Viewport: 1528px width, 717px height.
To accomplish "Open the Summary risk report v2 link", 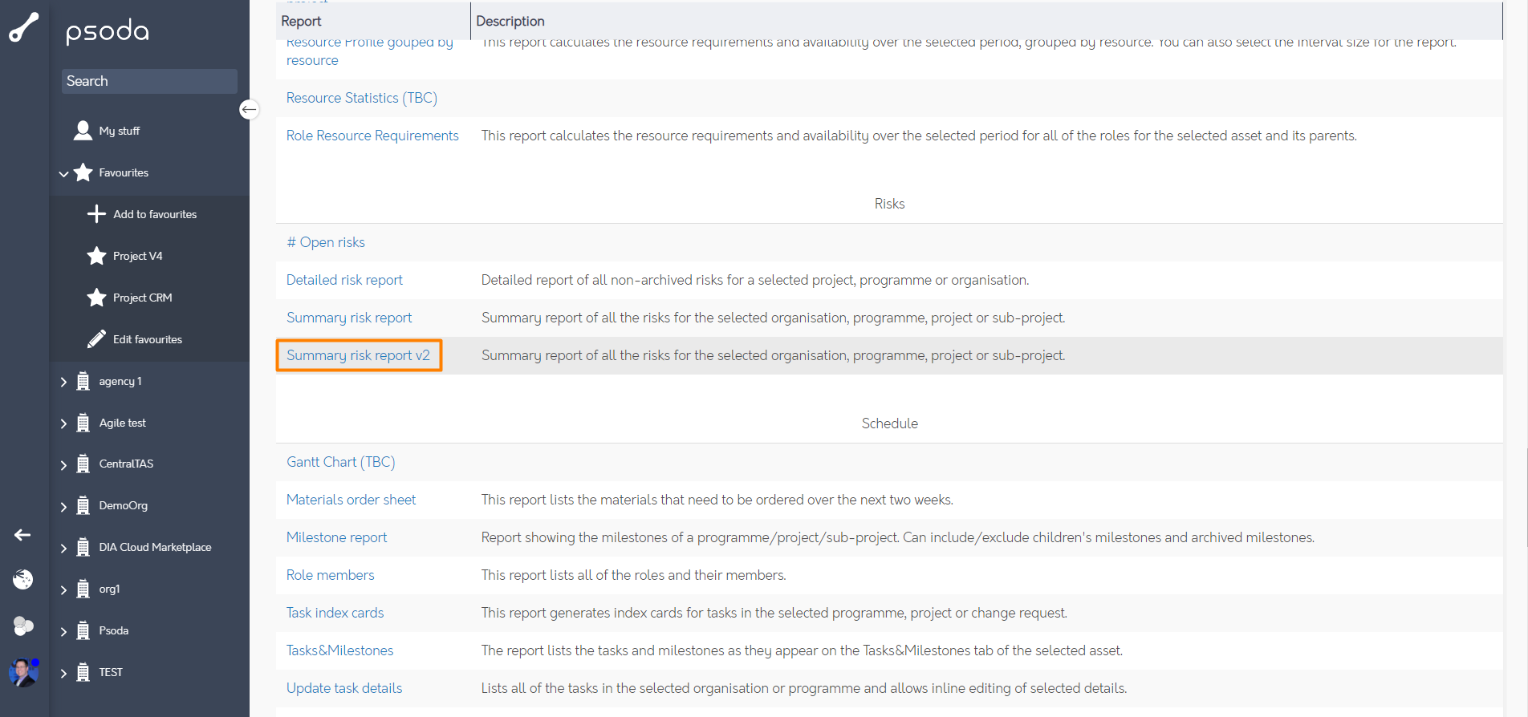I will [358, 355].
